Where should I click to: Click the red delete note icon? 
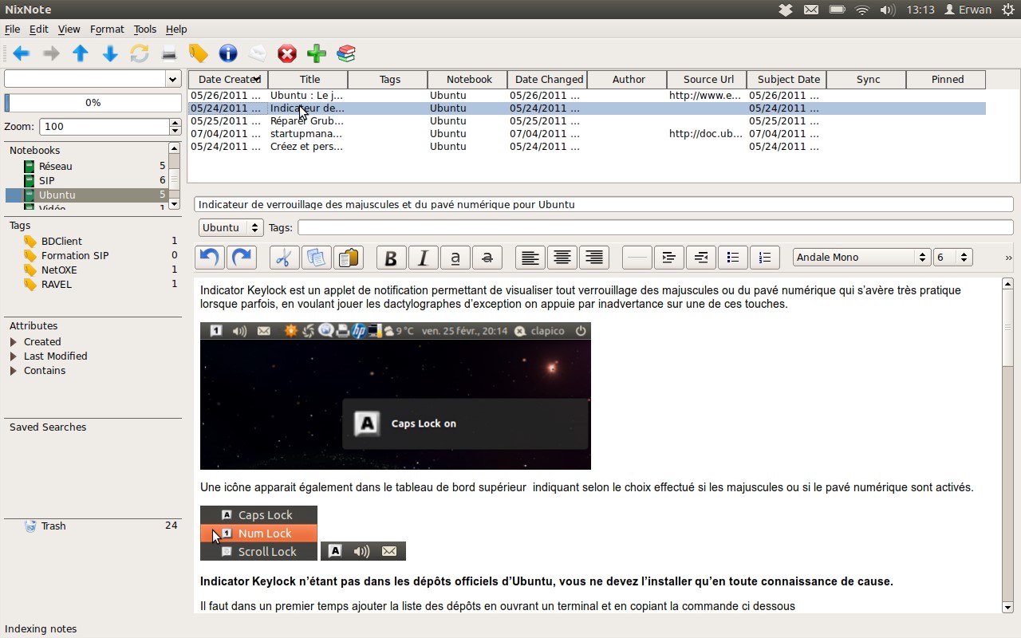[x=286, y=53]
